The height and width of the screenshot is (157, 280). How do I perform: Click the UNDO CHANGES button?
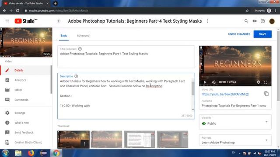[239, 34]
